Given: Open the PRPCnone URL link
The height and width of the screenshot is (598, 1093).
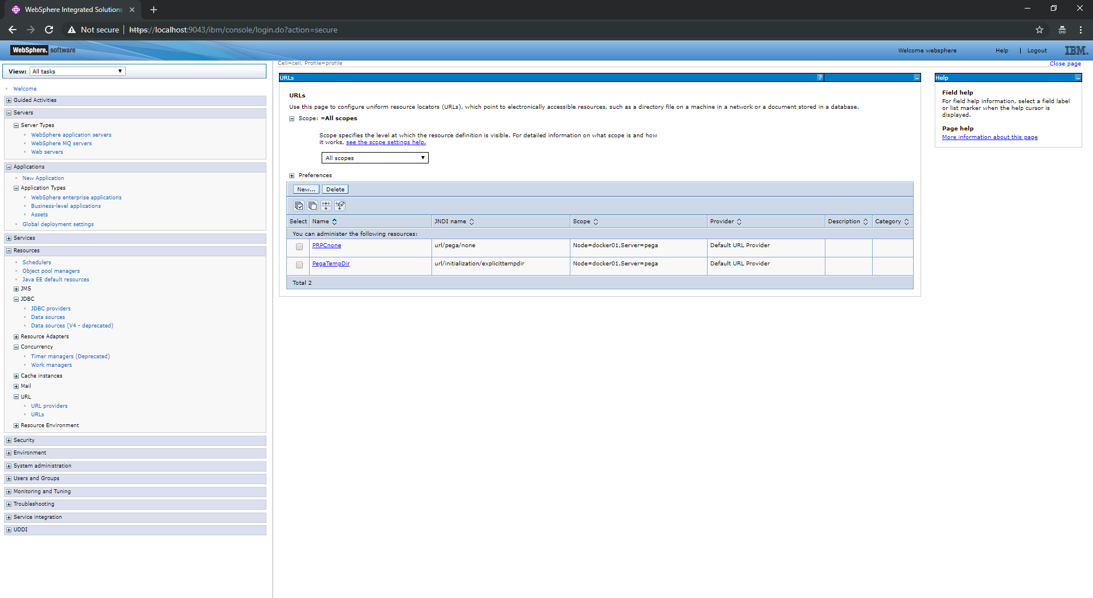Looking at the screenshot, I should pyautogui.click(x=327, y=245).
